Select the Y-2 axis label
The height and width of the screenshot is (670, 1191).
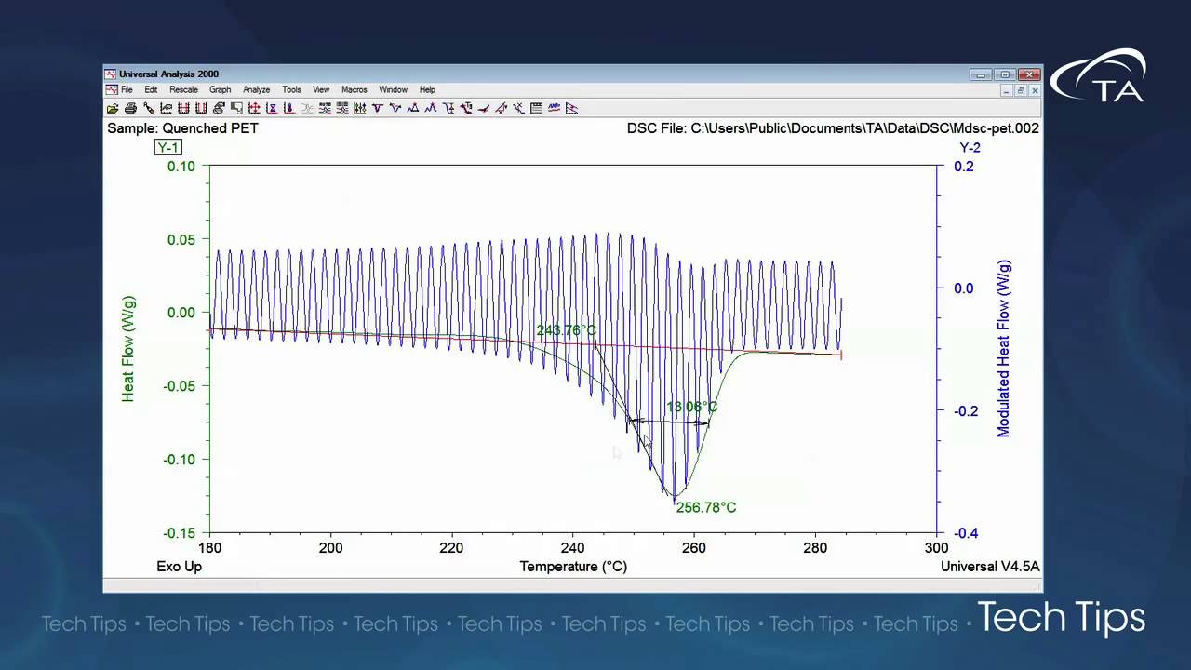[970, 148]
